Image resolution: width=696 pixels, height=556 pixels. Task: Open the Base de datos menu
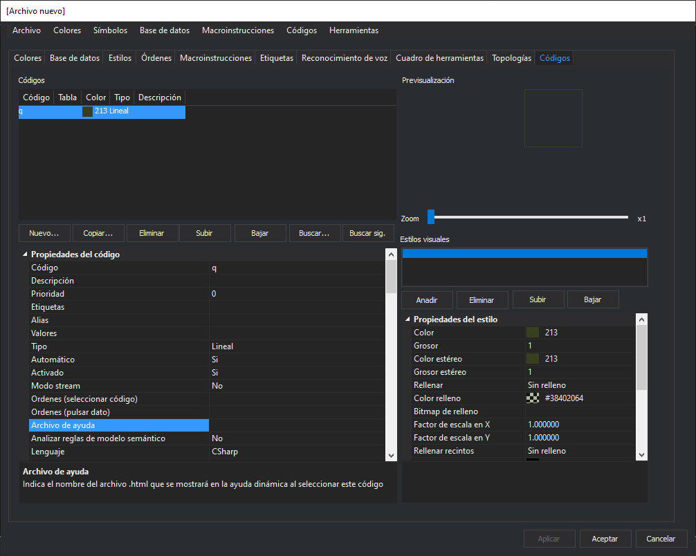[x=165, y=30]
